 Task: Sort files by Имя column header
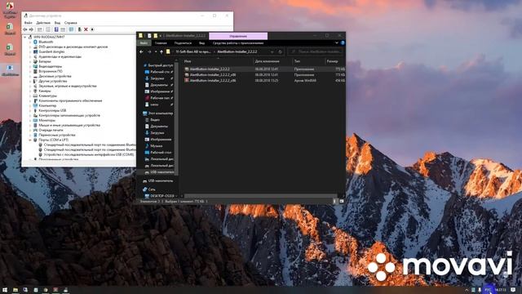point(188,61)
